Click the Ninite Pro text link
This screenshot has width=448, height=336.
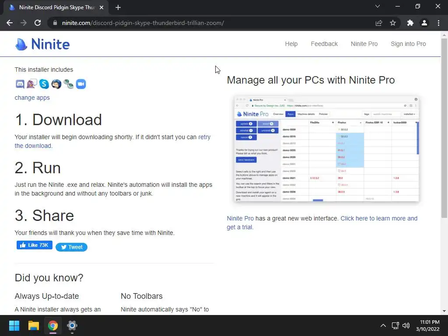coord(240,218)
